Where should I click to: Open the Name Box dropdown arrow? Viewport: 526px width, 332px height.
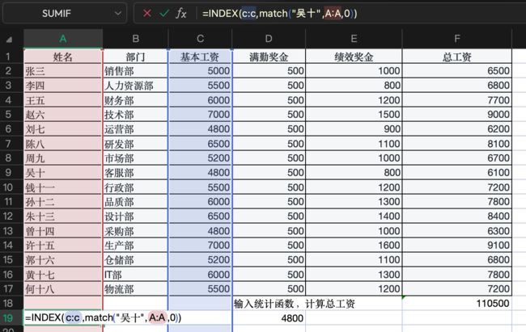118,14
